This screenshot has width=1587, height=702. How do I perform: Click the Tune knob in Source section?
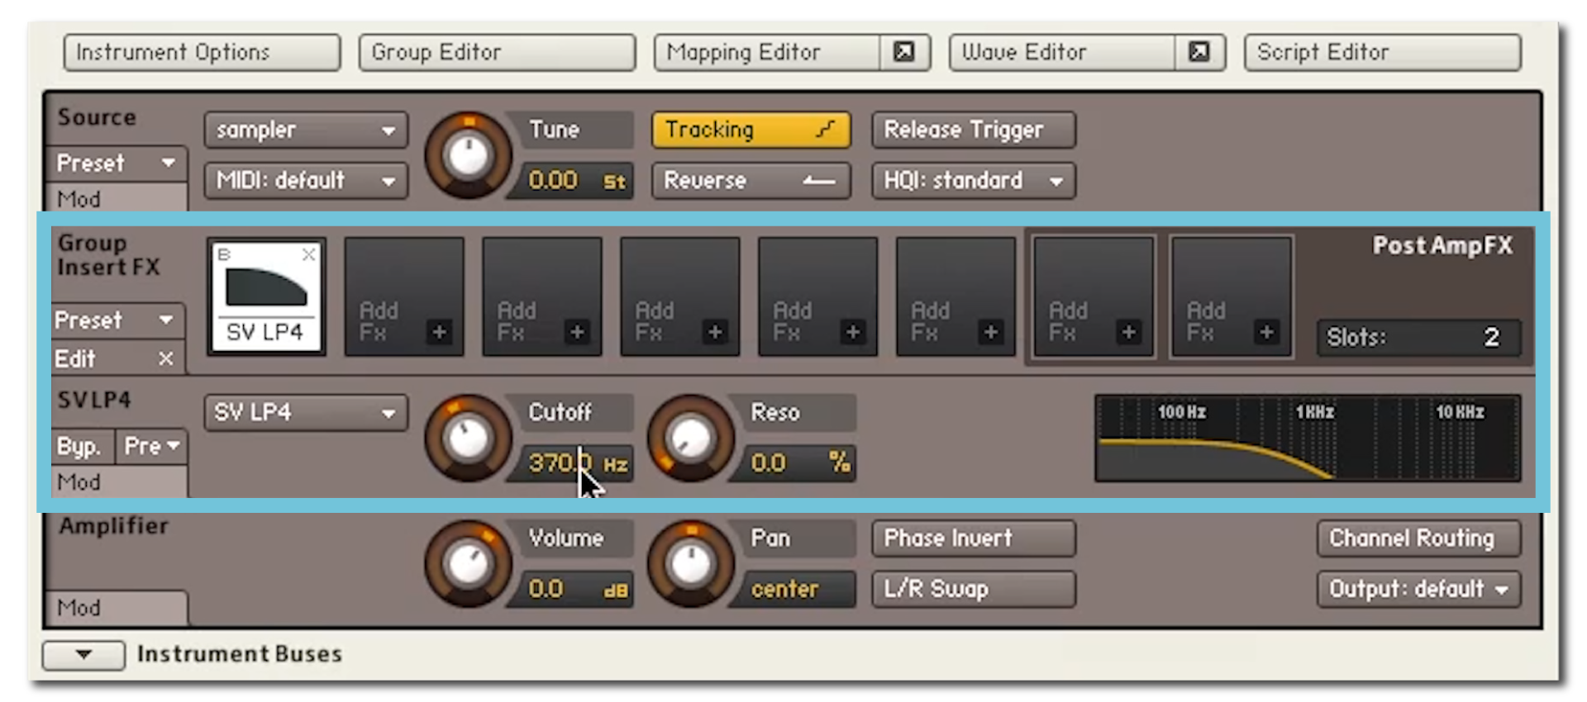468,155
